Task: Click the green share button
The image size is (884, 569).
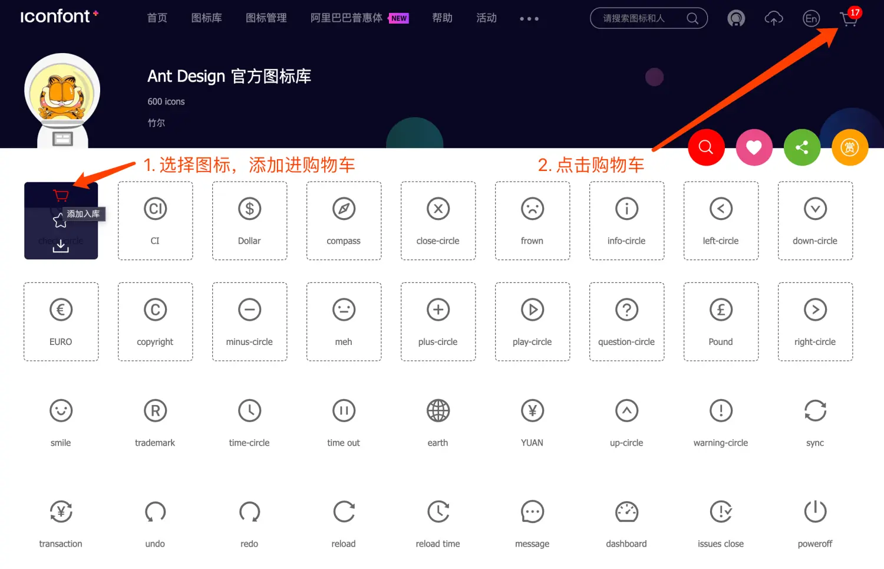Action: pyautogui.click(x=801, y=147)
